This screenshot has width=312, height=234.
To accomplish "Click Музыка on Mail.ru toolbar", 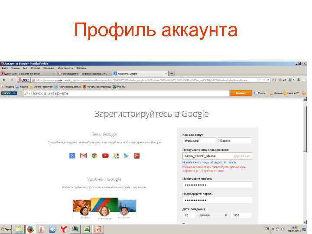I will pyautogui.click(x=276, y=93).
